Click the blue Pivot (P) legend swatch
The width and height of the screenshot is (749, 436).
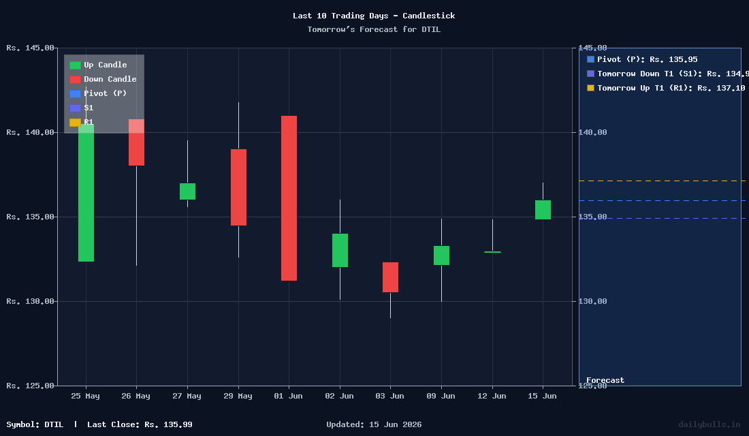(x=75, y=94)
